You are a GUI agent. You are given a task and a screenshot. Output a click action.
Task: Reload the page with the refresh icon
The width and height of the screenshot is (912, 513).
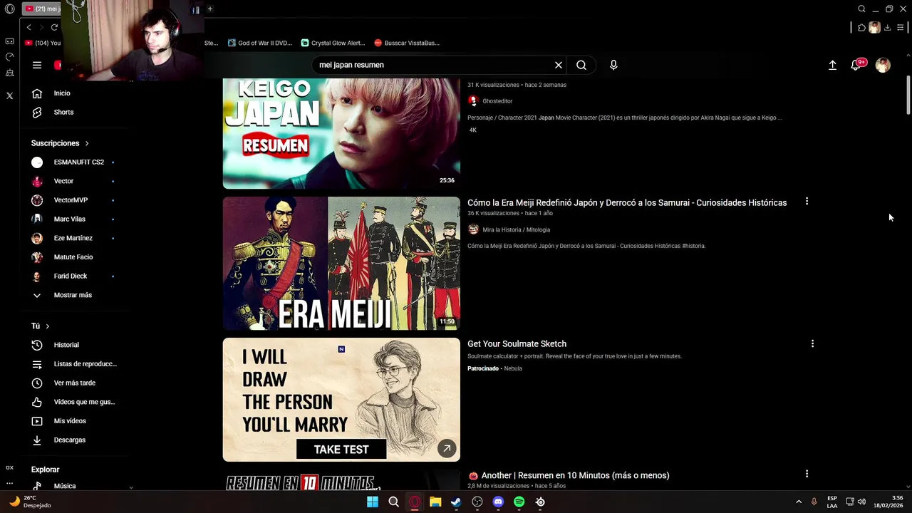[x=54, y=27]
